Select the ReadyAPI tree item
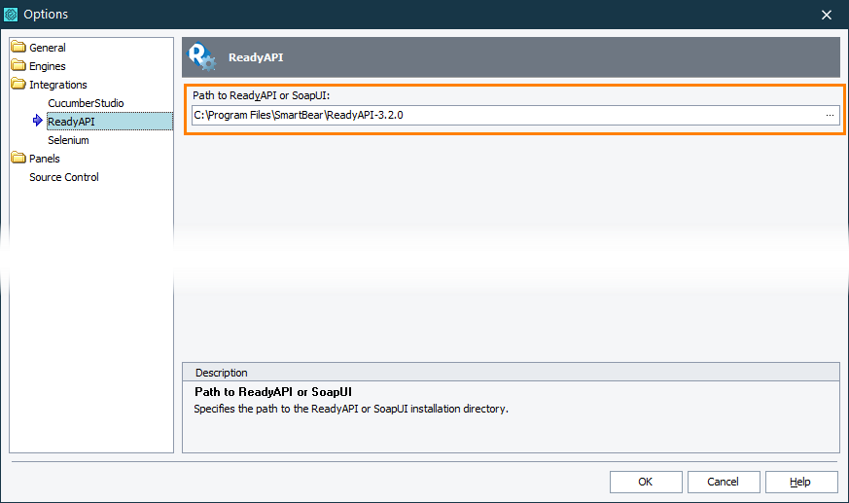This screenshot has height=503, width=849. (71, 122)
